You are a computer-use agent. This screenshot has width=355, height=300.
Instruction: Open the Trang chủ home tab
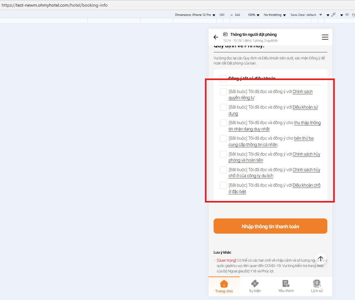224,287
